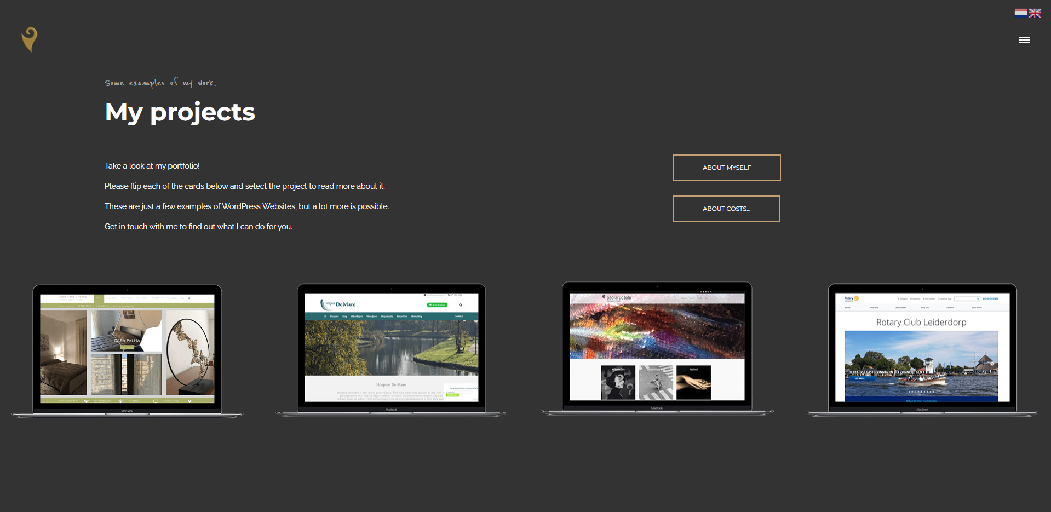Click the butterfly sculpture photo in Casa Palma mockup
1051x512 pixels.
[190, 352]
